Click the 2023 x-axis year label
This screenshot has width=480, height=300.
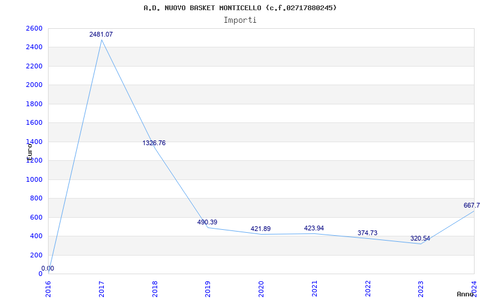pyautogui.click(x=421, y=289)
